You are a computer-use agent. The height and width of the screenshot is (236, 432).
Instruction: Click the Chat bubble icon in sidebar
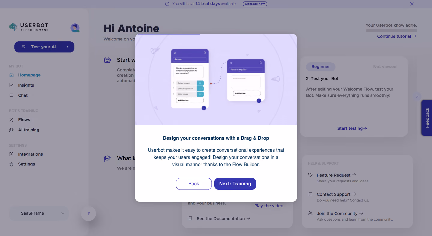tap(11, 95)
